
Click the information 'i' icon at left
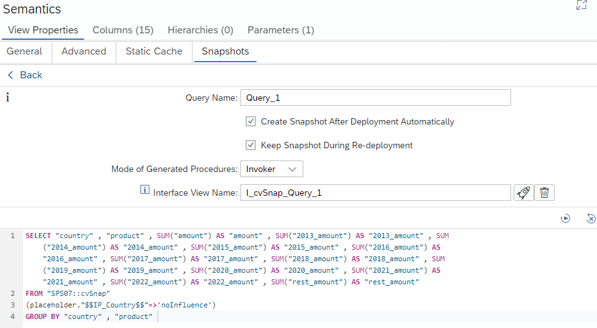(8, 98)
